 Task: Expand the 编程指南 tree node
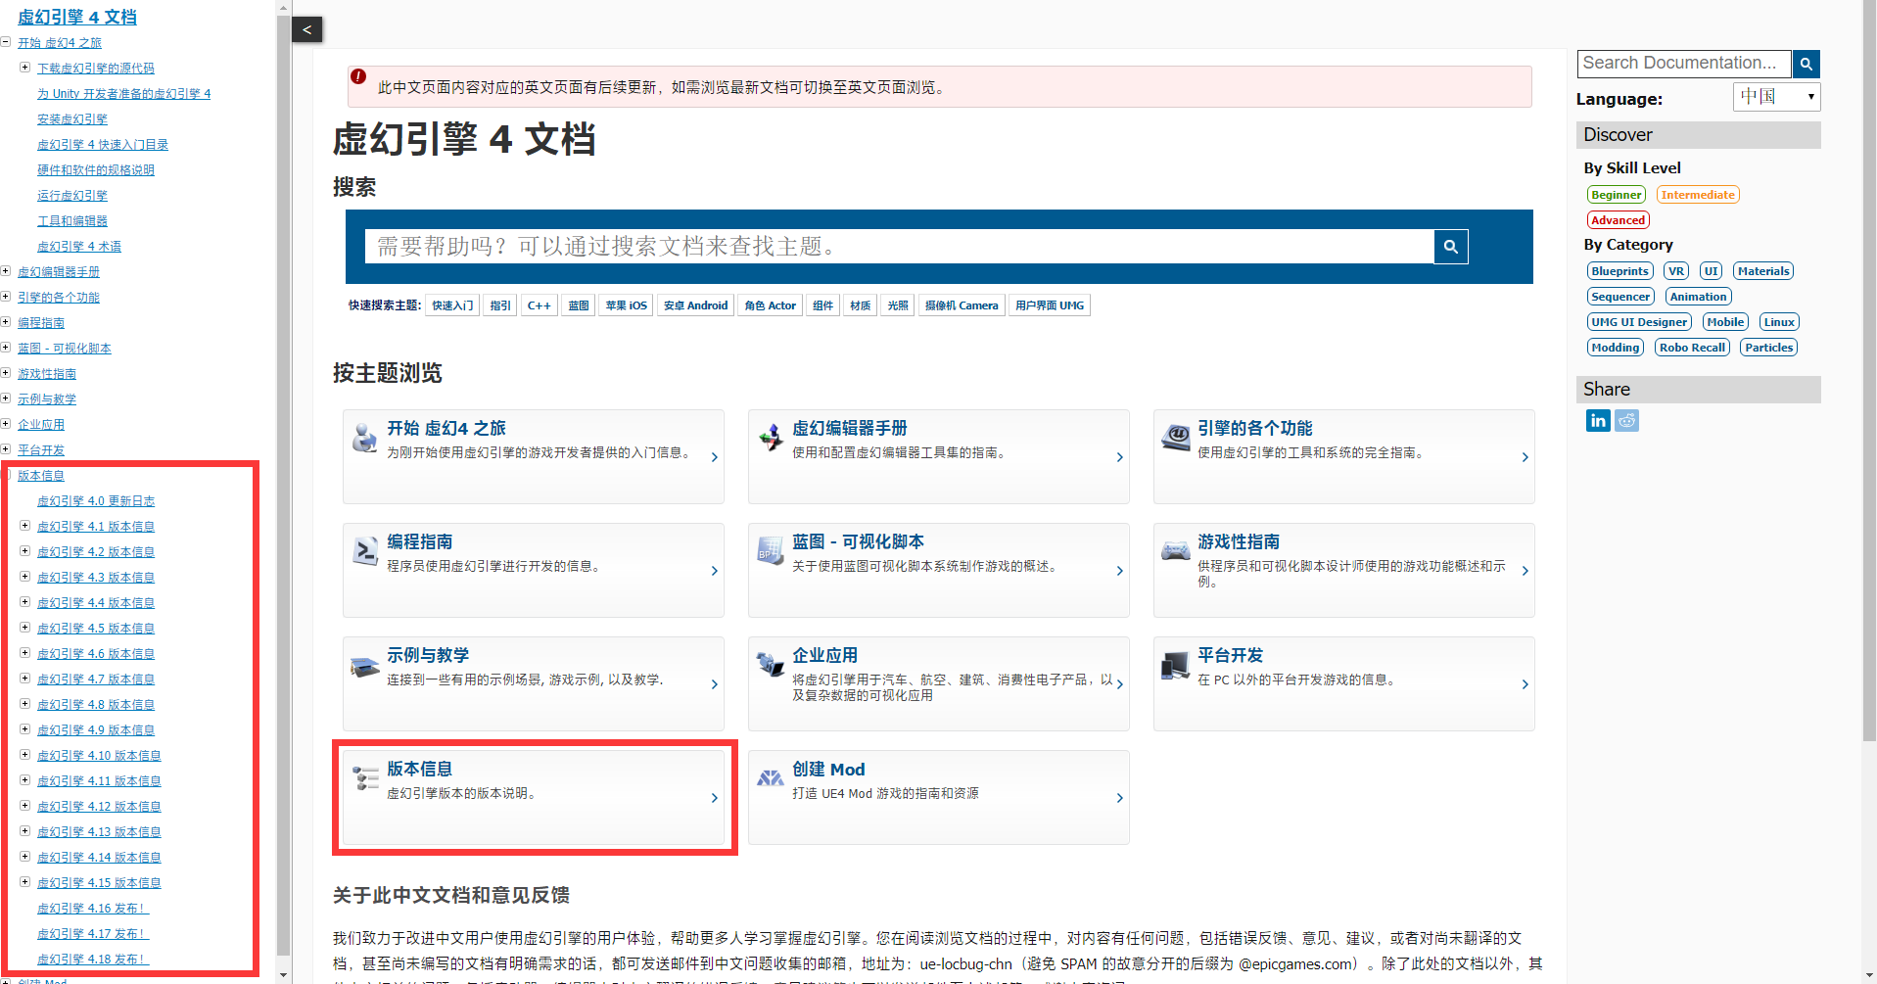[6, 322]
